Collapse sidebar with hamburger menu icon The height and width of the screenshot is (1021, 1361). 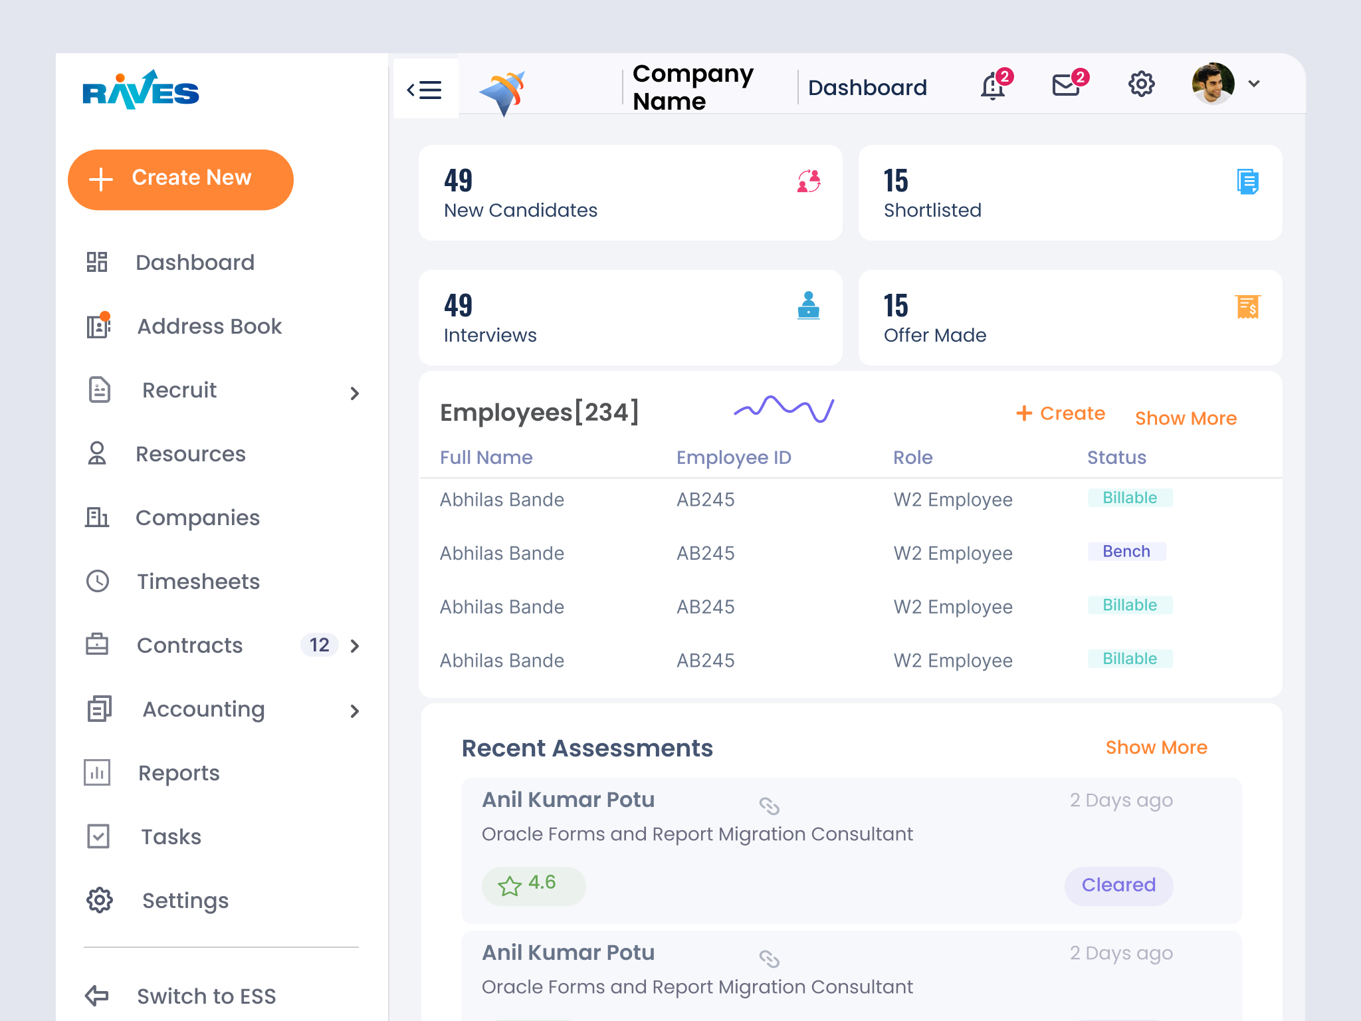coord(425,89)
